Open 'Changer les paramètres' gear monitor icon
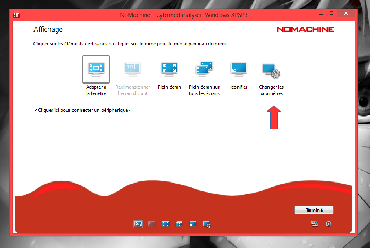 coord(271,71)
